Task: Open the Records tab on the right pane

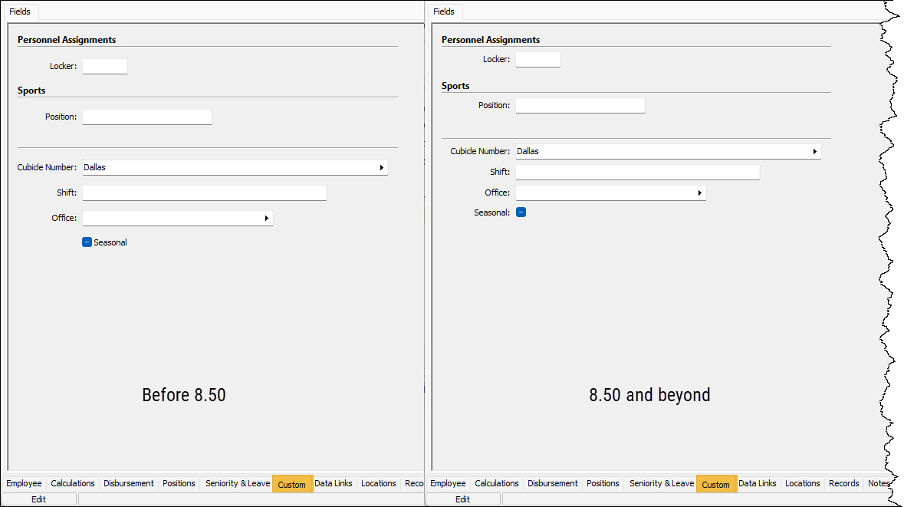Action: pos(843,483)
